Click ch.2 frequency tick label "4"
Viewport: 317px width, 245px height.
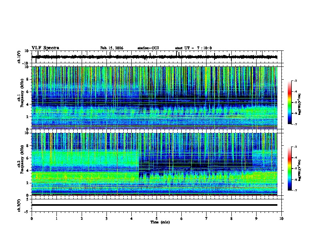click(x=28, y=171)
